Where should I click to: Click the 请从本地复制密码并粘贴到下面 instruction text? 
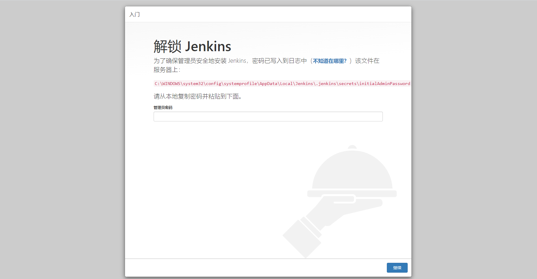(198, 96)
